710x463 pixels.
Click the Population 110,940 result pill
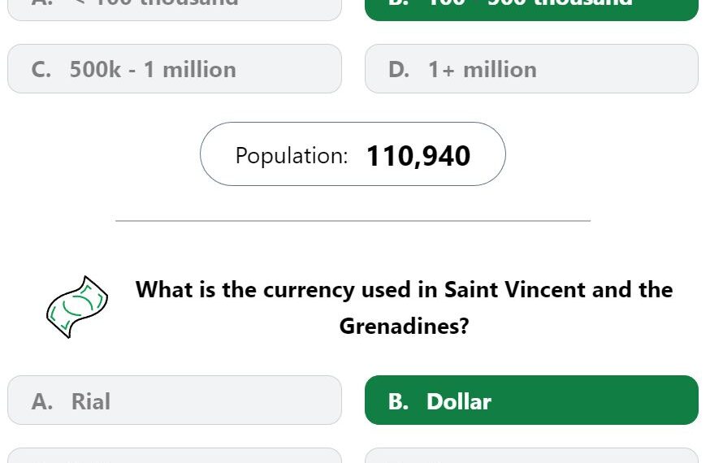click(353, 154)
